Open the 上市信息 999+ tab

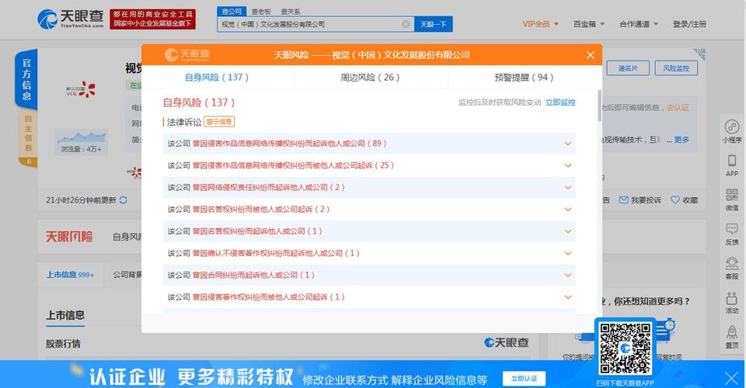point(70,275)
